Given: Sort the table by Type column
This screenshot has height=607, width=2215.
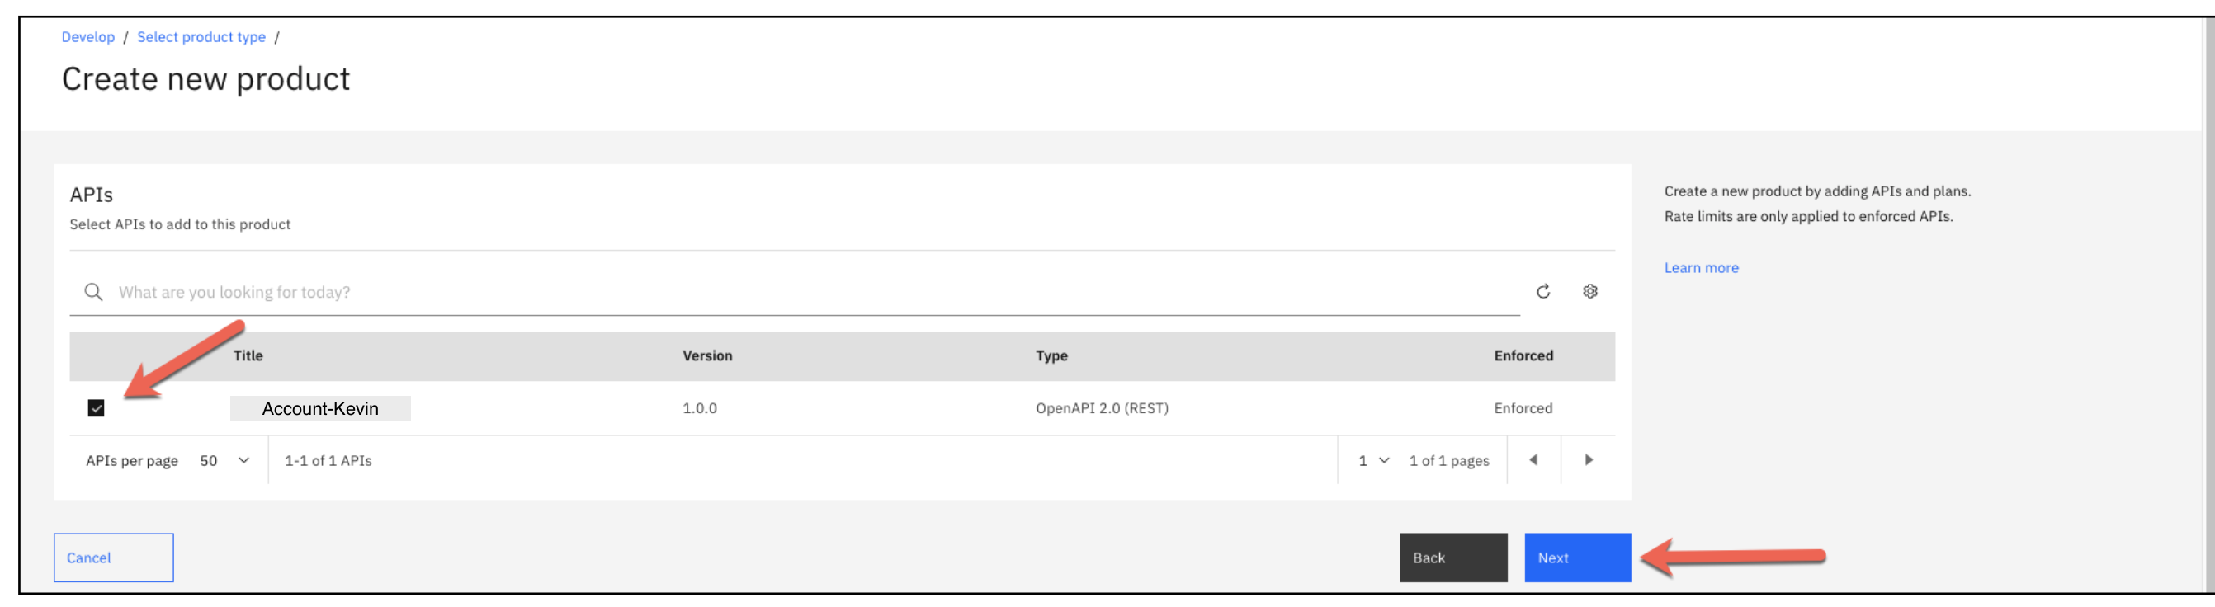Looking at the screenshot, I should click(1051, 355).
